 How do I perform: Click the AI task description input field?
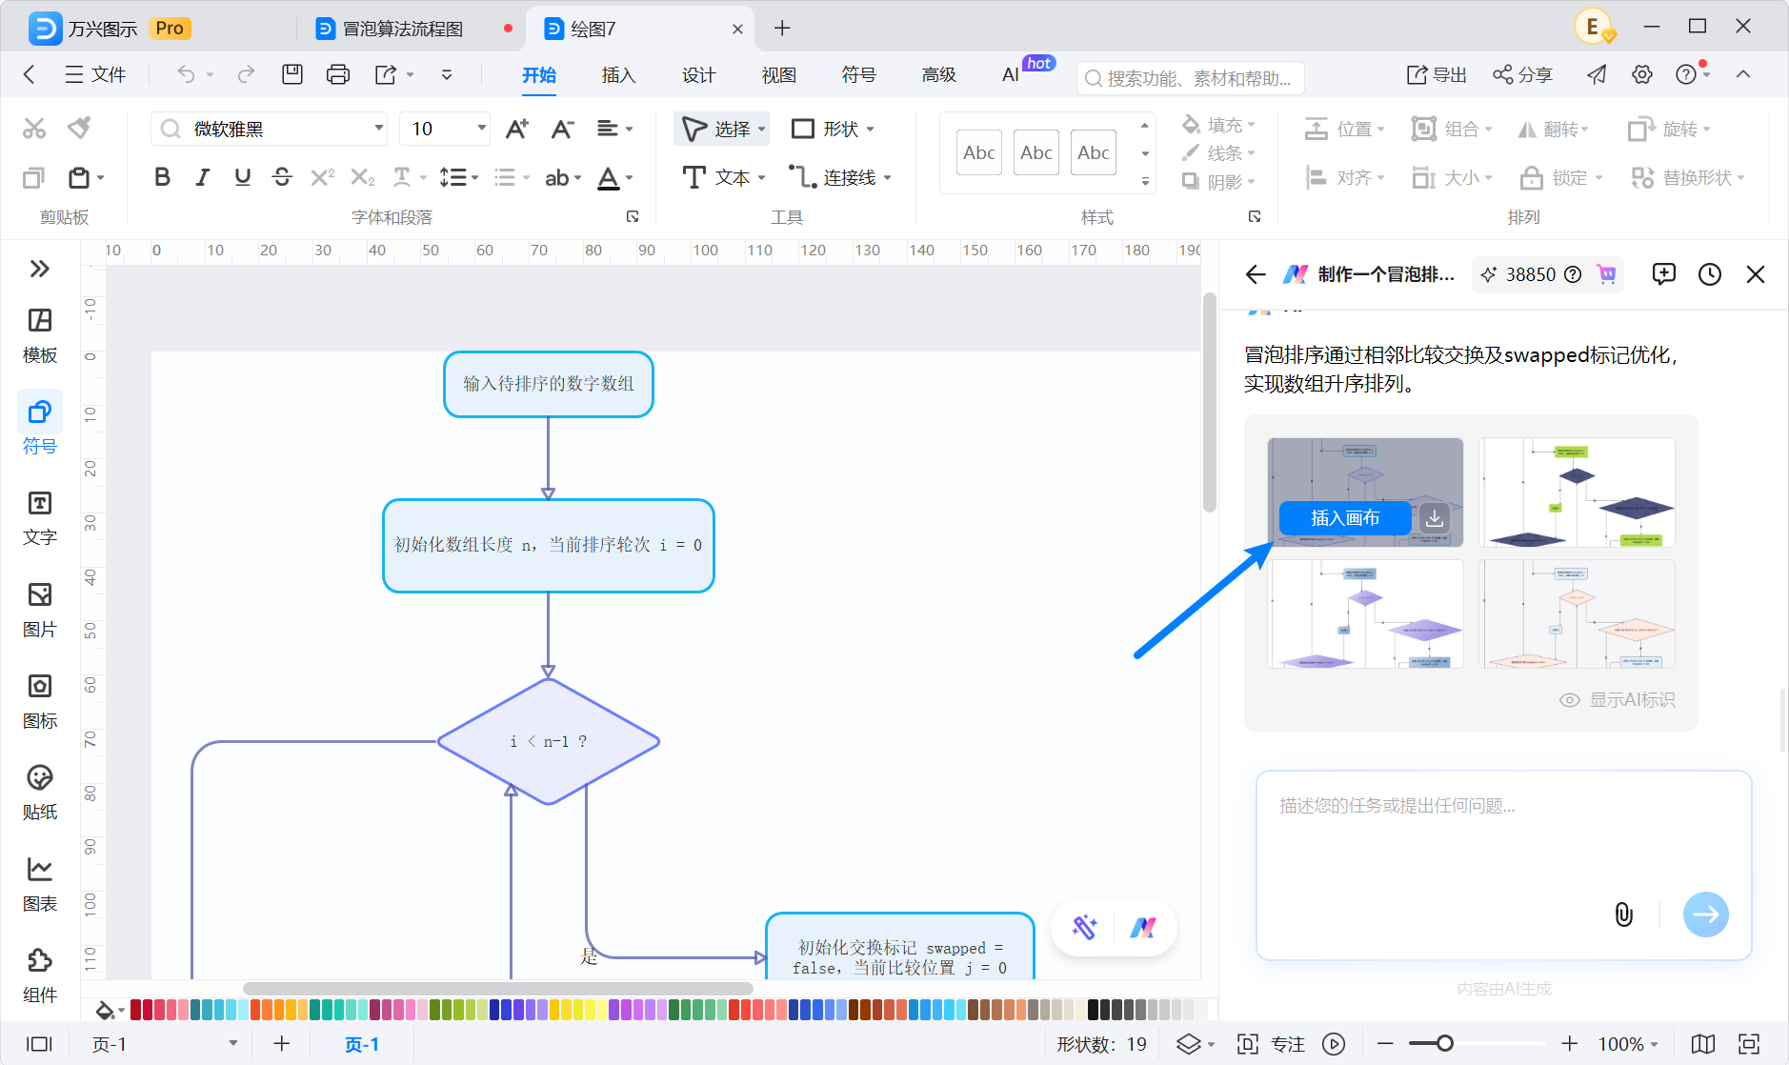coord(1503,865)
